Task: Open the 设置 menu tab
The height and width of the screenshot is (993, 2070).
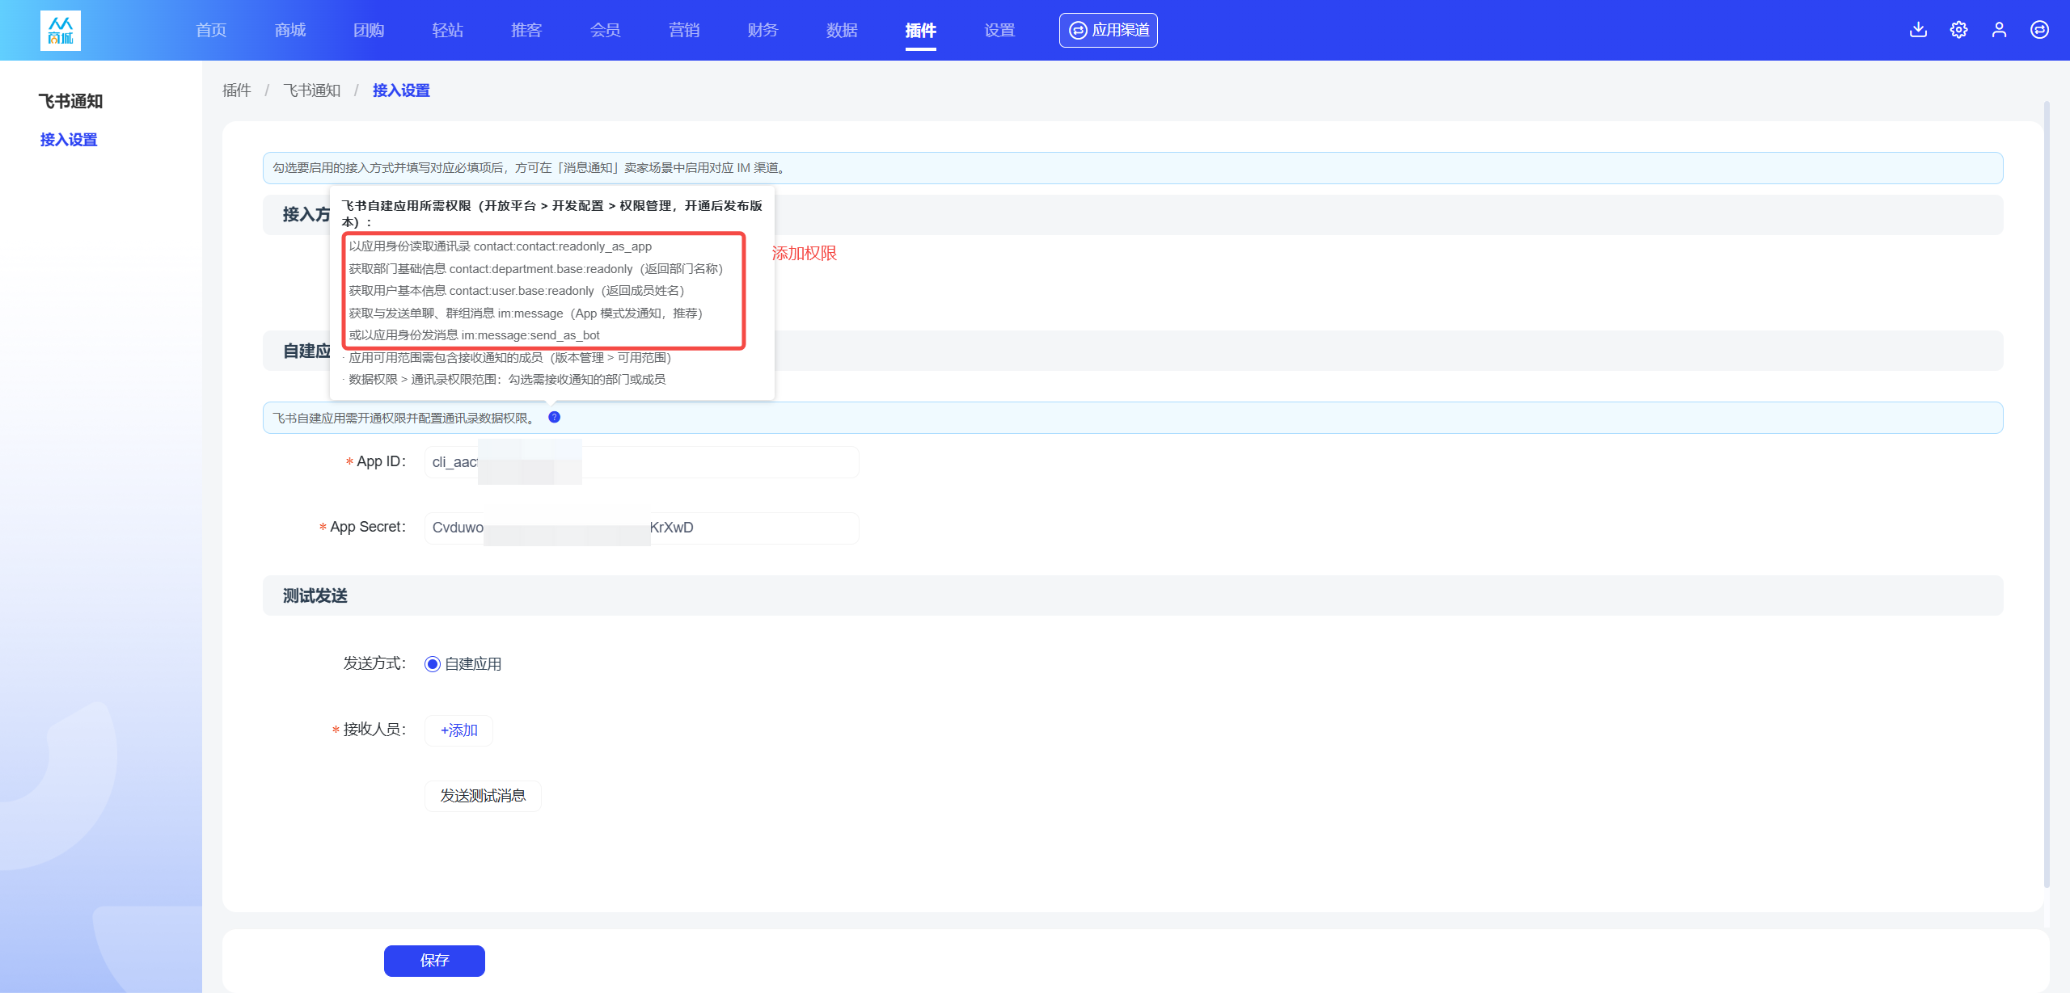Action: 999,30
